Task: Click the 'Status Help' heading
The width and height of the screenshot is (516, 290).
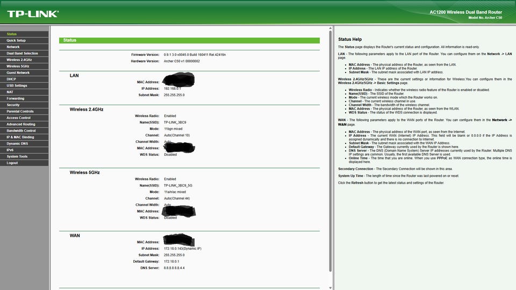Action: click(x=350, y=39)
